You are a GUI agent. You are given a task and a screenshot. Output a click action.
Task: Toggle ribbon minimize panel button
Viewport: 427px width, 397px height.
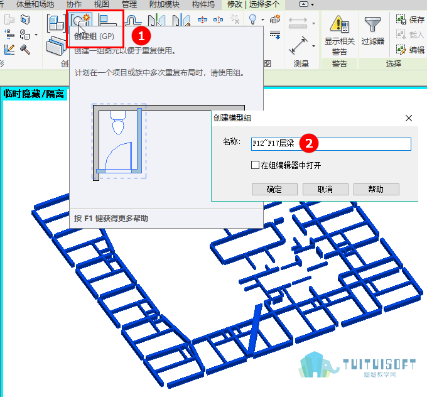(303, 4)
